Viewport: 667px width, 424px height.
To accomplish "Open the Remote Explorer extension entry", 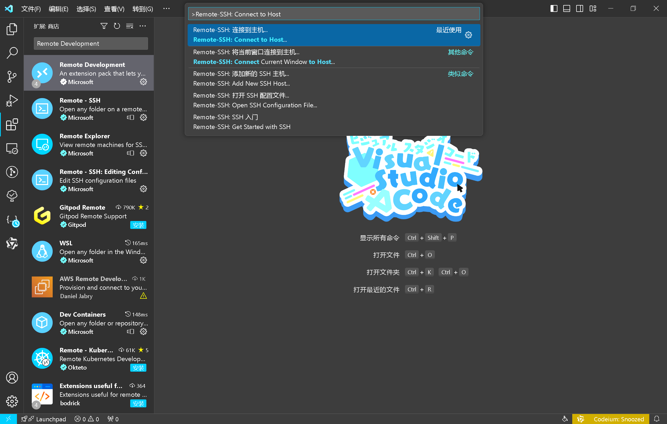I will (89, 144).
